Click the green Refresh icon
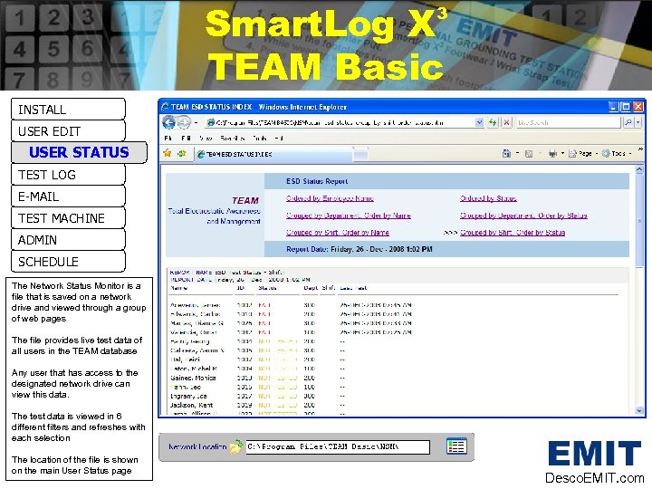 [493, 122]
